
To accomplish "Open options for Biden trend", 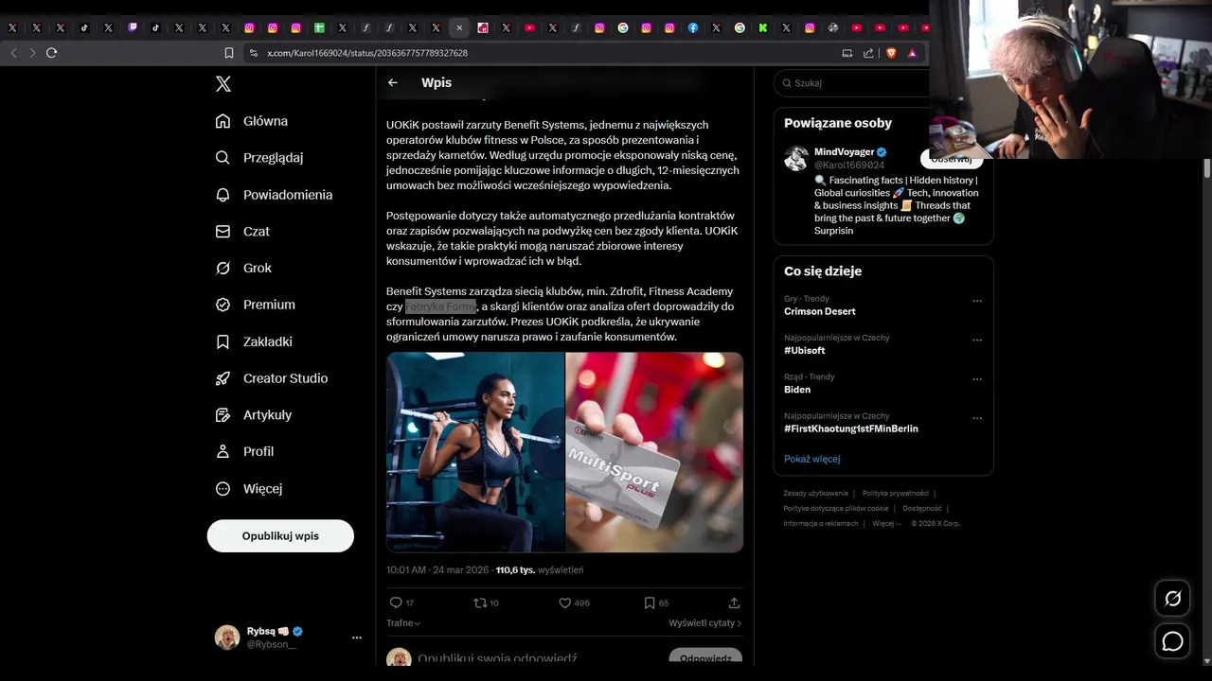I will coord(977,378).
